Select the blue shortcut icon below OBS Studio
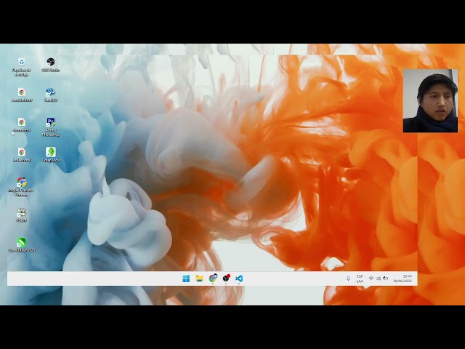This screenshot has height=349, width=465. (x=50, y=95)
